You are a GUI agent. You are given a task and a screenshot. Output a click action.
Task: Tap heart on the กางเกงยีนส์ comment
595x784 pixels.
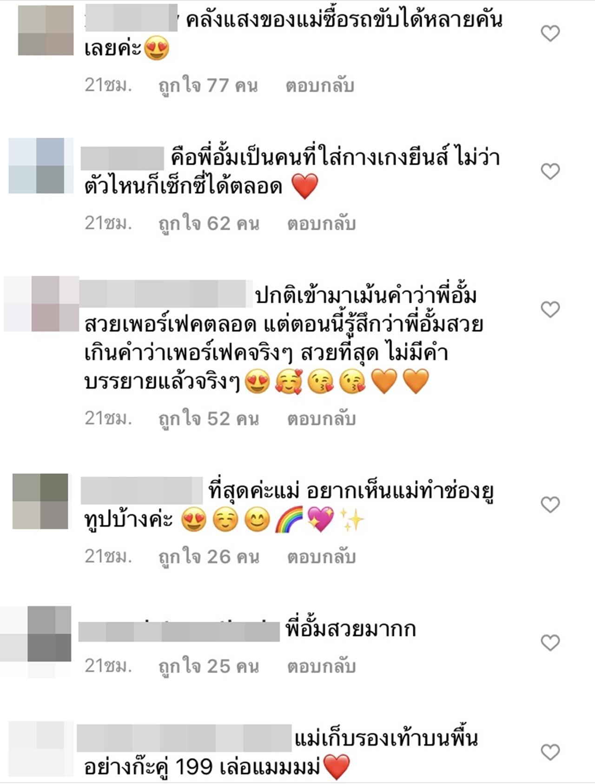550,172
